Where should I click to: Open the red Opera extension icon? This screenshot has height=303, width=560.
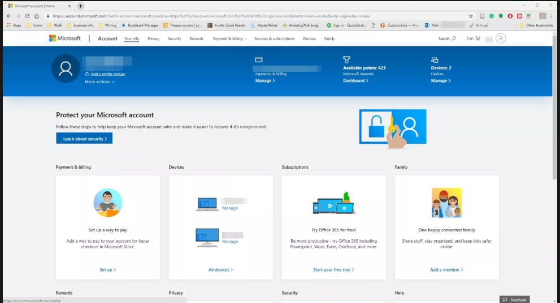point(510,16)
